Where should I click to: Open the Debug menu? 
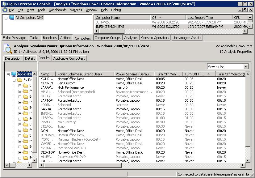(116, 10)
